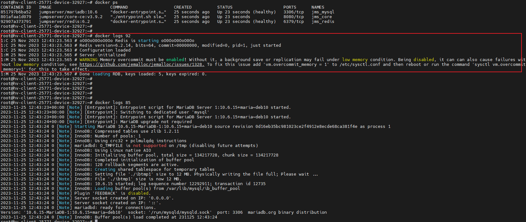Click the source revision hash starting '0d16eb35'

306,127
